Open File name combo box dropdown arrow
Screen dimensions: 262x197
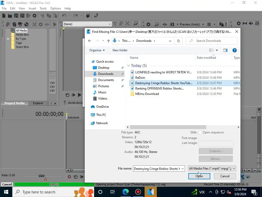pos(183,169)
